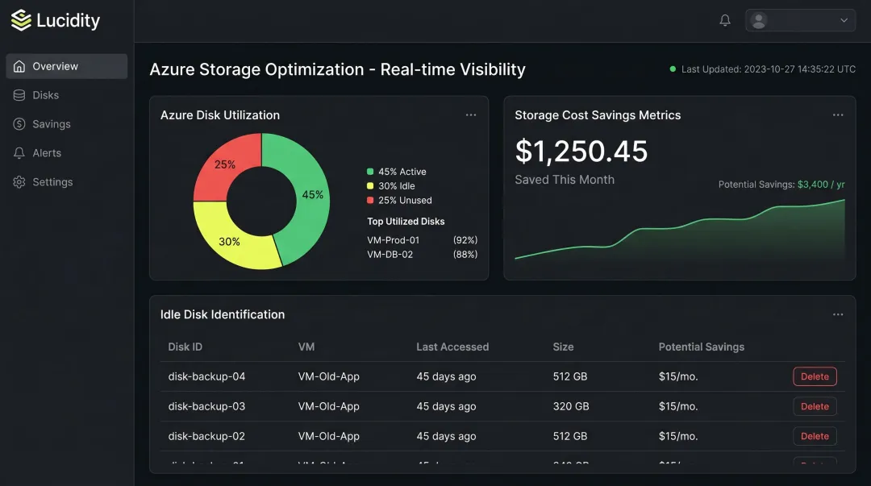The image size is (871, 486).
Task: Click the Overview home icon
Action: point(19,66)
